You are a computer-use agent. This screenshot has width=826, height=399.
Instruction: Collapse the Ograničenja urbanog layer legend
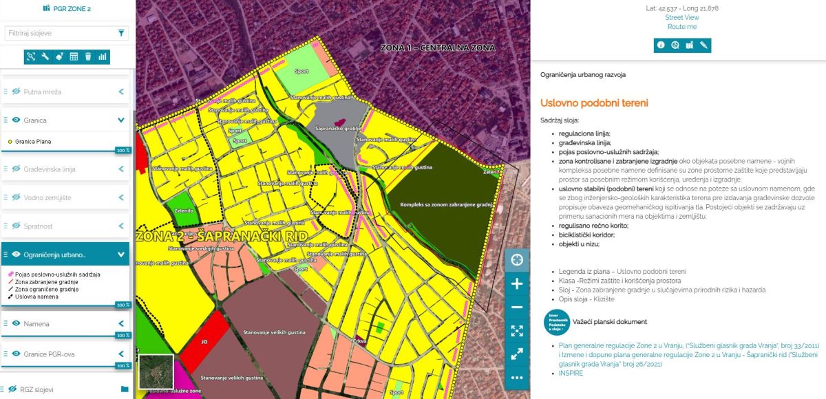[121, 255]
